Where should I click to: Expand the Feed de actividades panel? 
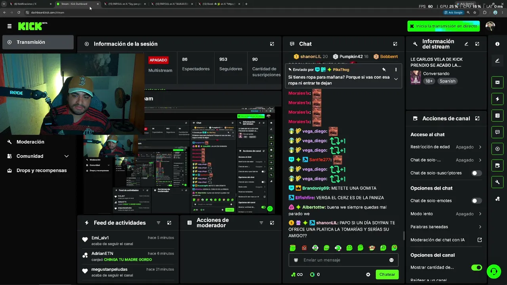(x=169, y=223)
